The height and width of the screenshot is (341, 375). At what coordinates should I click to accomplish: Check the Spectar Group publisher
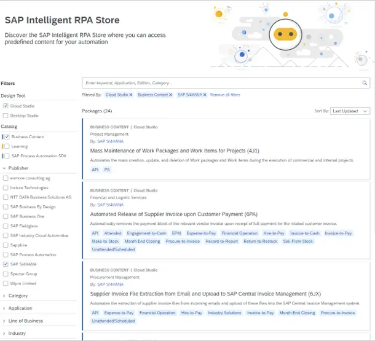[x=6, y=274]
